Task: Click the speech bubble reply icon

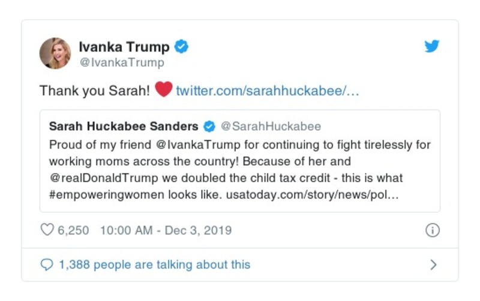Action: pyautogui.click(x=46, y=264)
